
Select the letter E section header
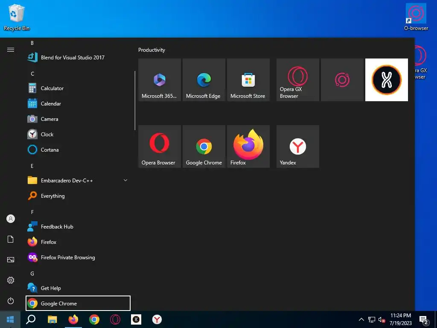point(32,166)
